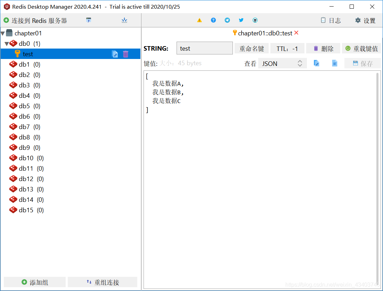Screen dimensions: 383x291
Task: Open the GitHub icon
Action: tap(255, 20)
